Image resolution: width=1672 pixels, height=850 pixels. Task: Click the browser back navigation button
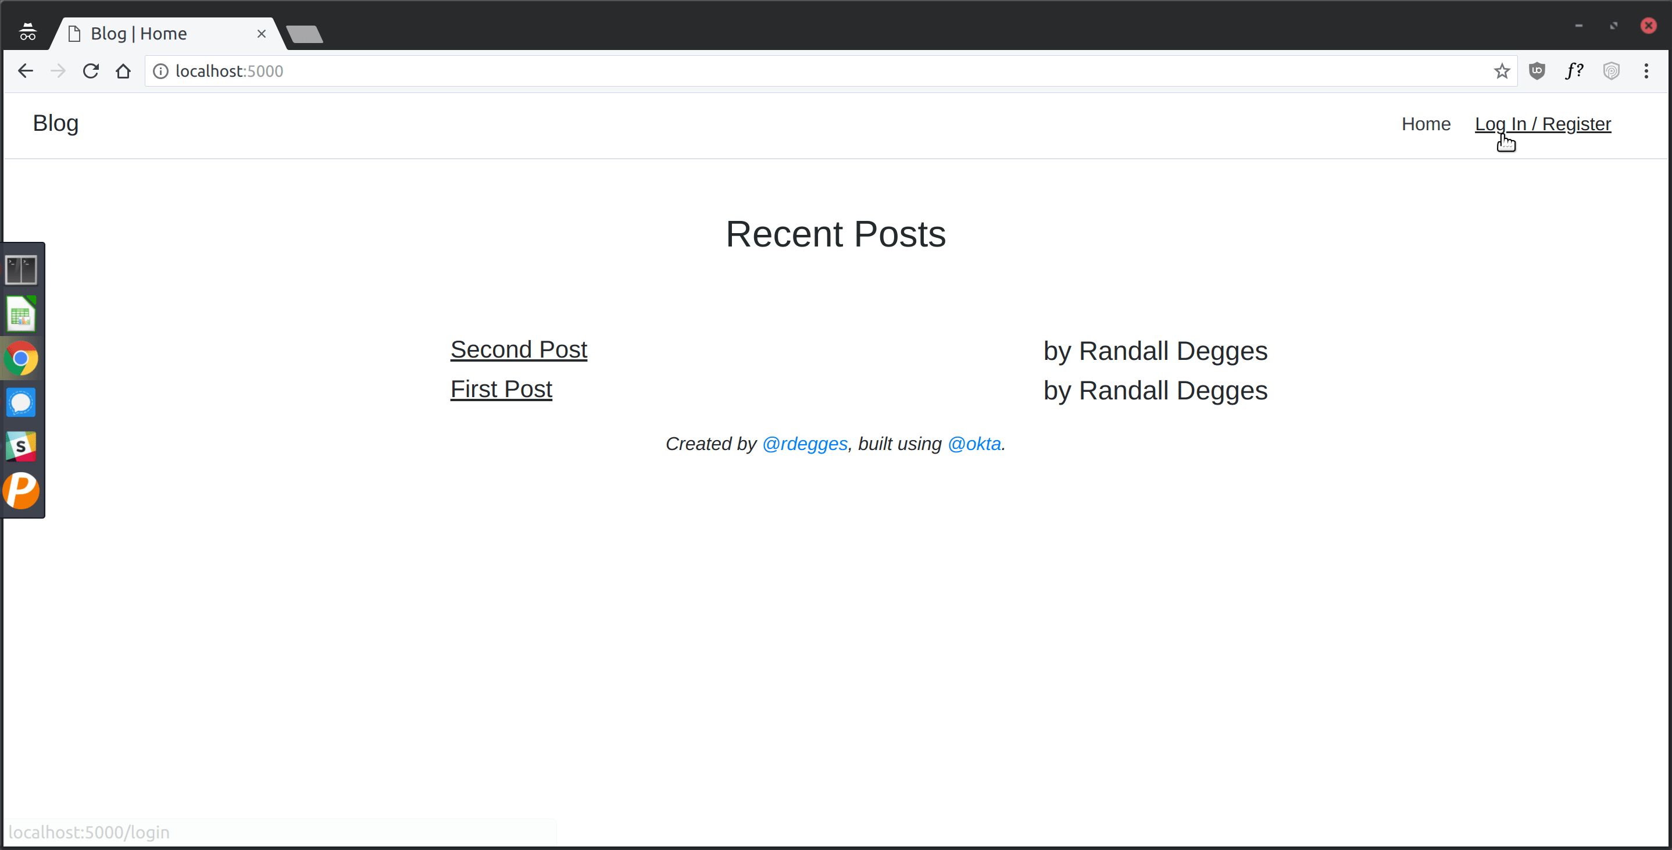click(26, 70)
